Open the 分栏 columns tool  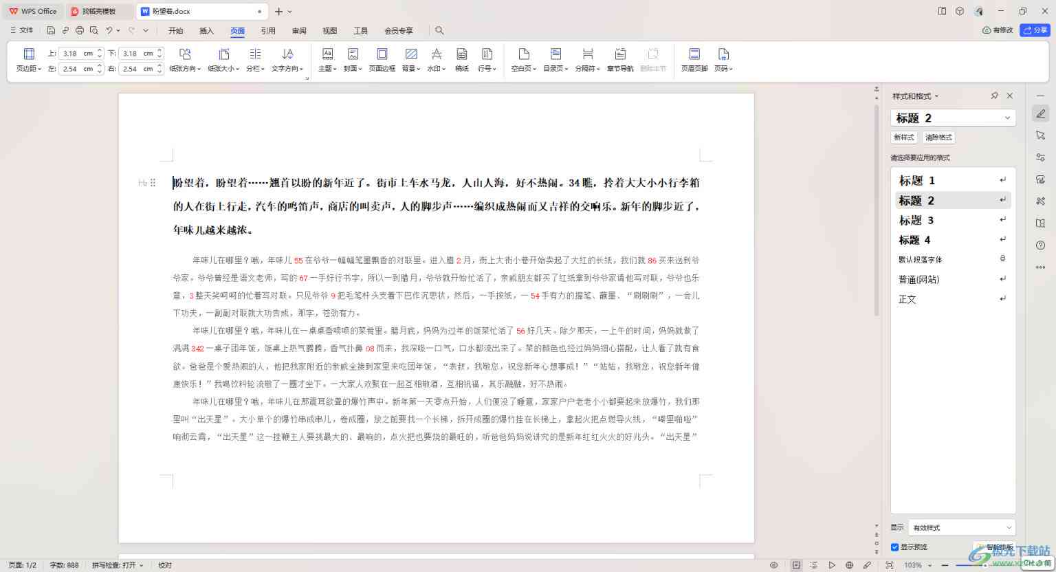click(255, 60)
